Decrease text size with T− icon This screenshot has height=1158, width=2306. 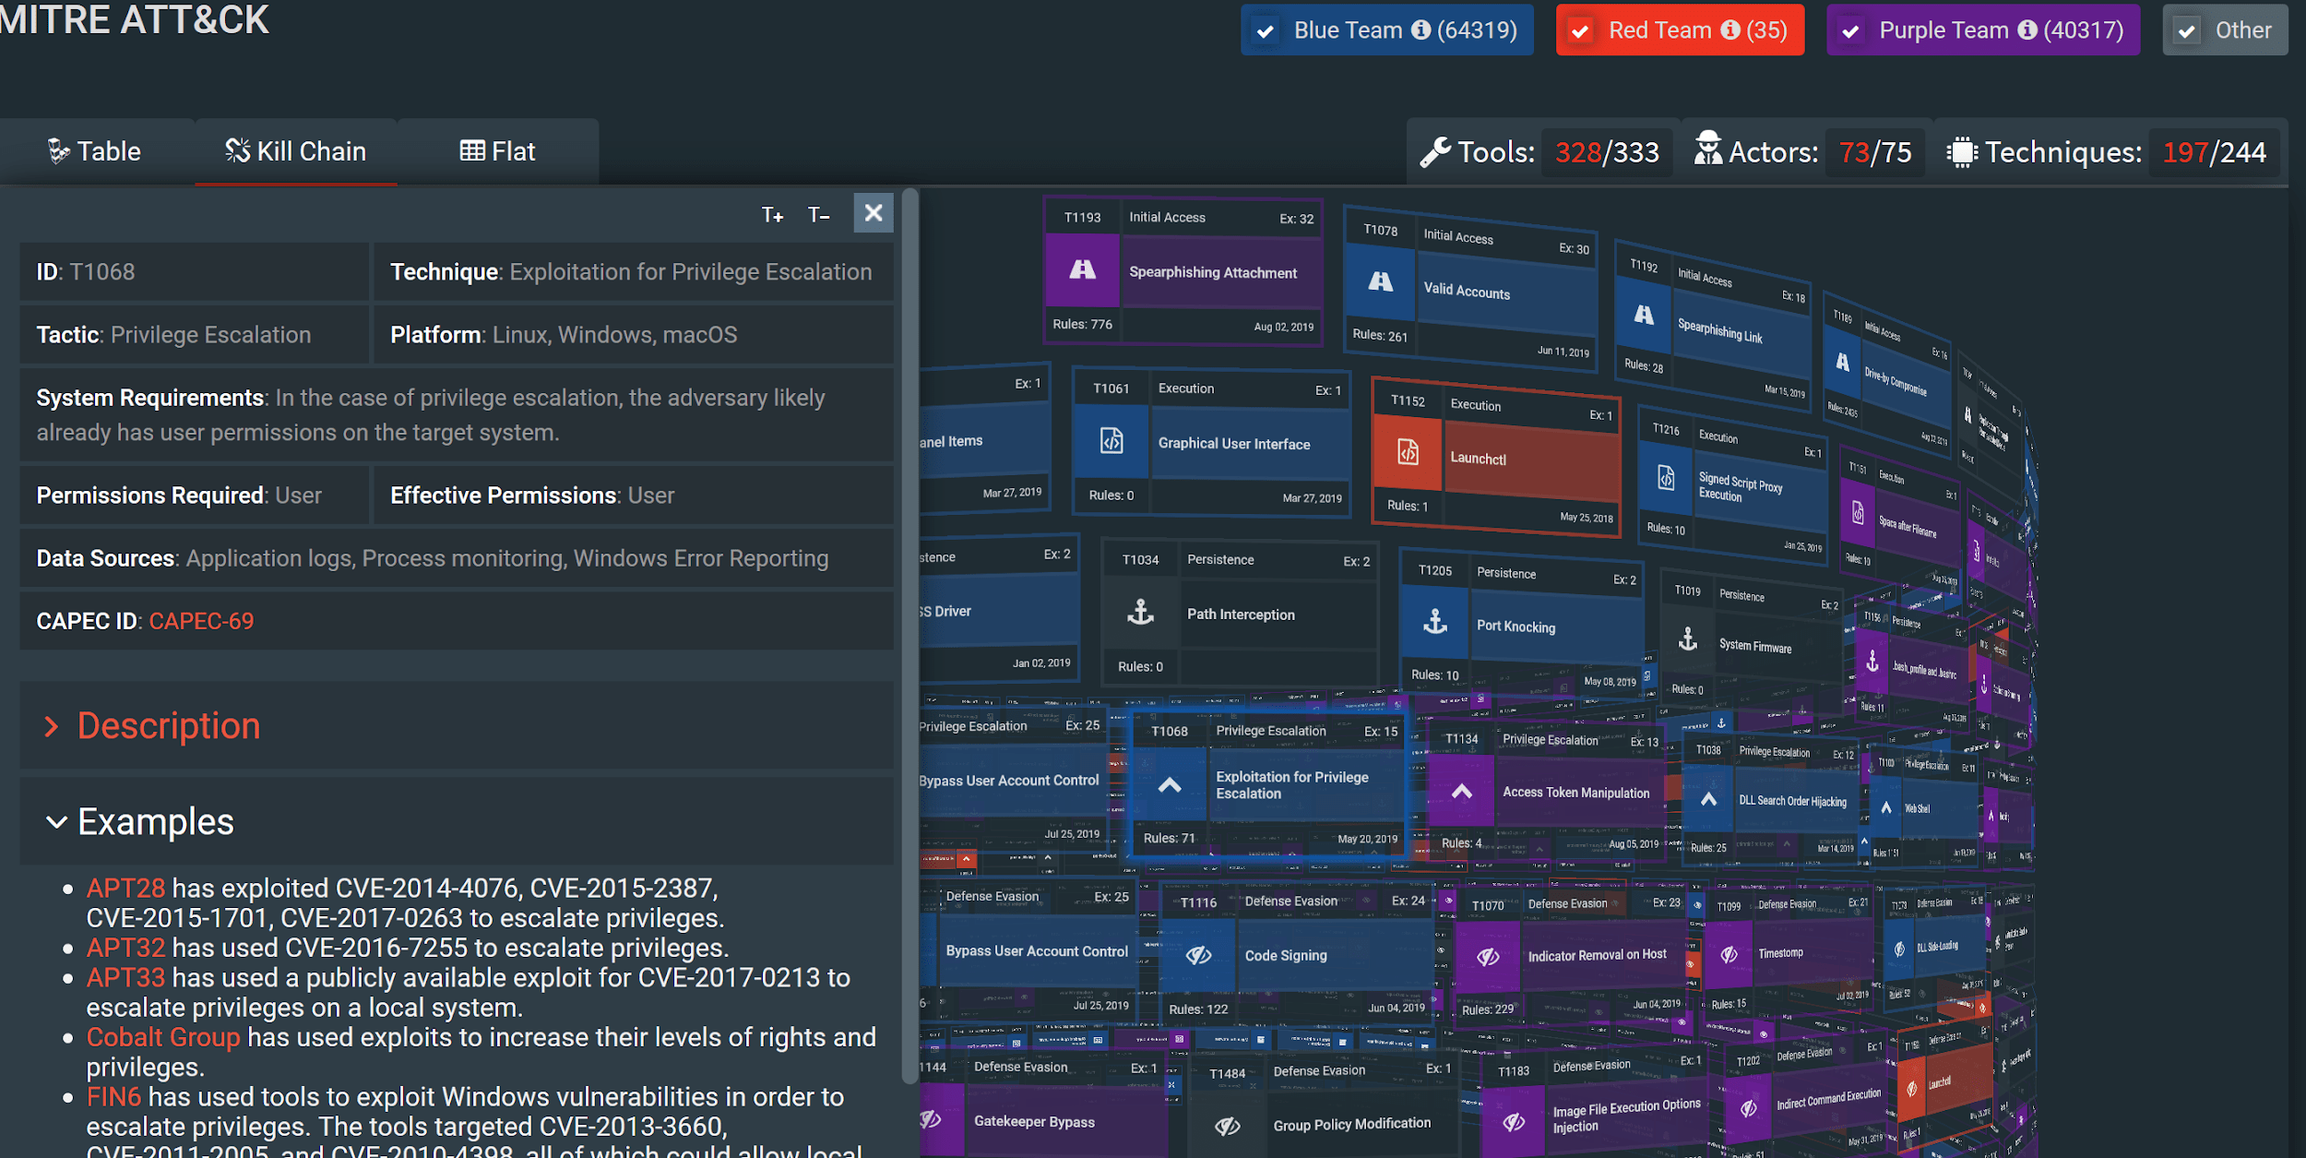point(818,215)
